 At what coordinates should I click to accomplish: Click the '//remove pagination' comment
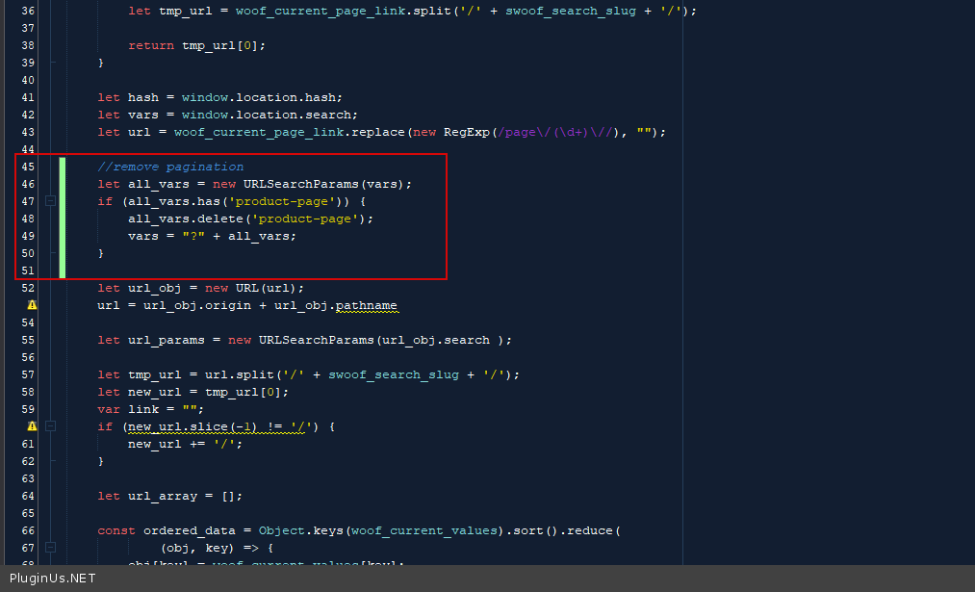(x=170, y=167)
